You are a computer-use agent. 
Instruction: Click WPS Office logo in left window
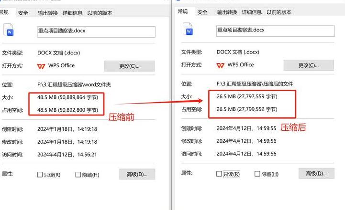(x=41, y=66)
